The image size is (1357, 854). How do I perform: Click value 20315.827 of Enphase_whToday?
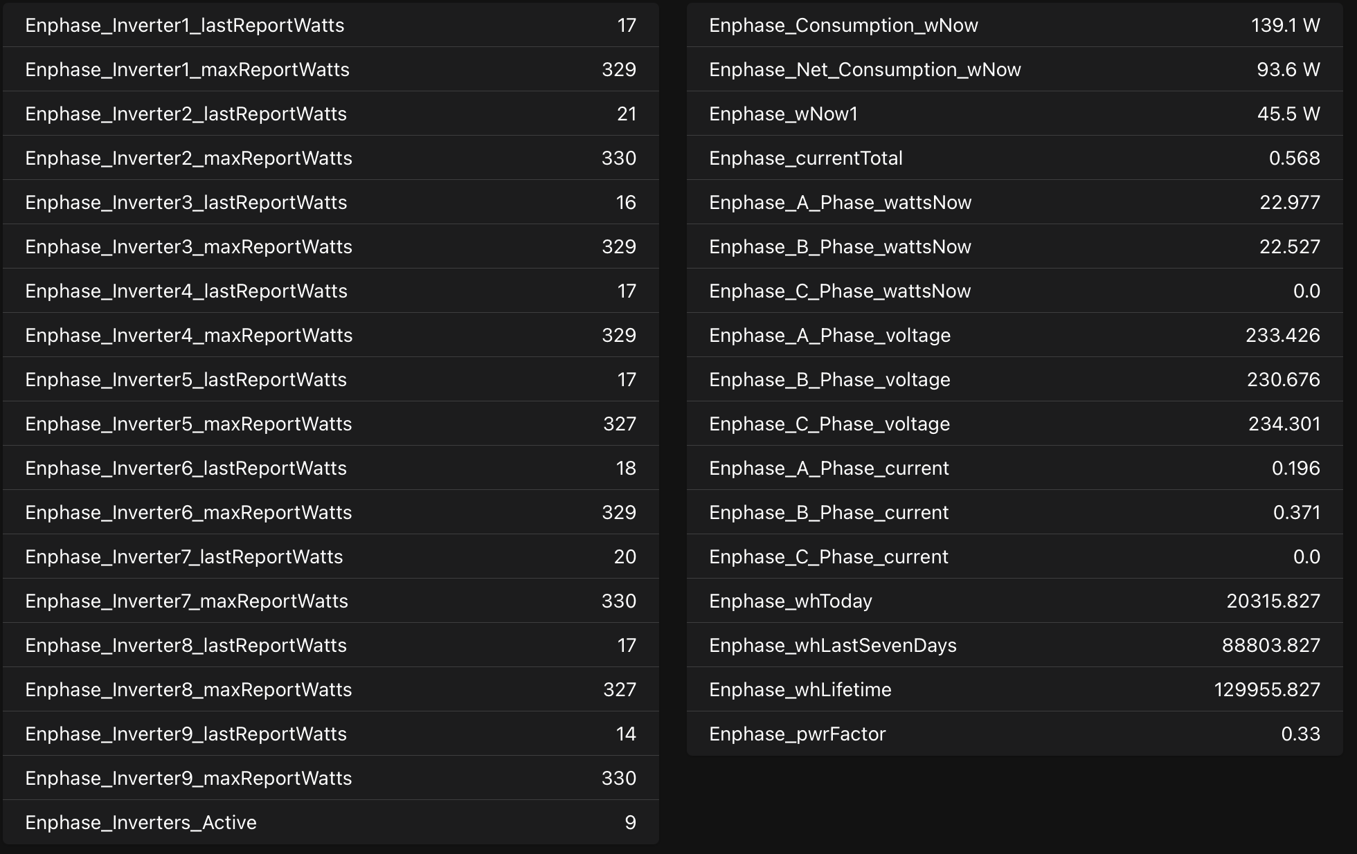point(1273,601)
